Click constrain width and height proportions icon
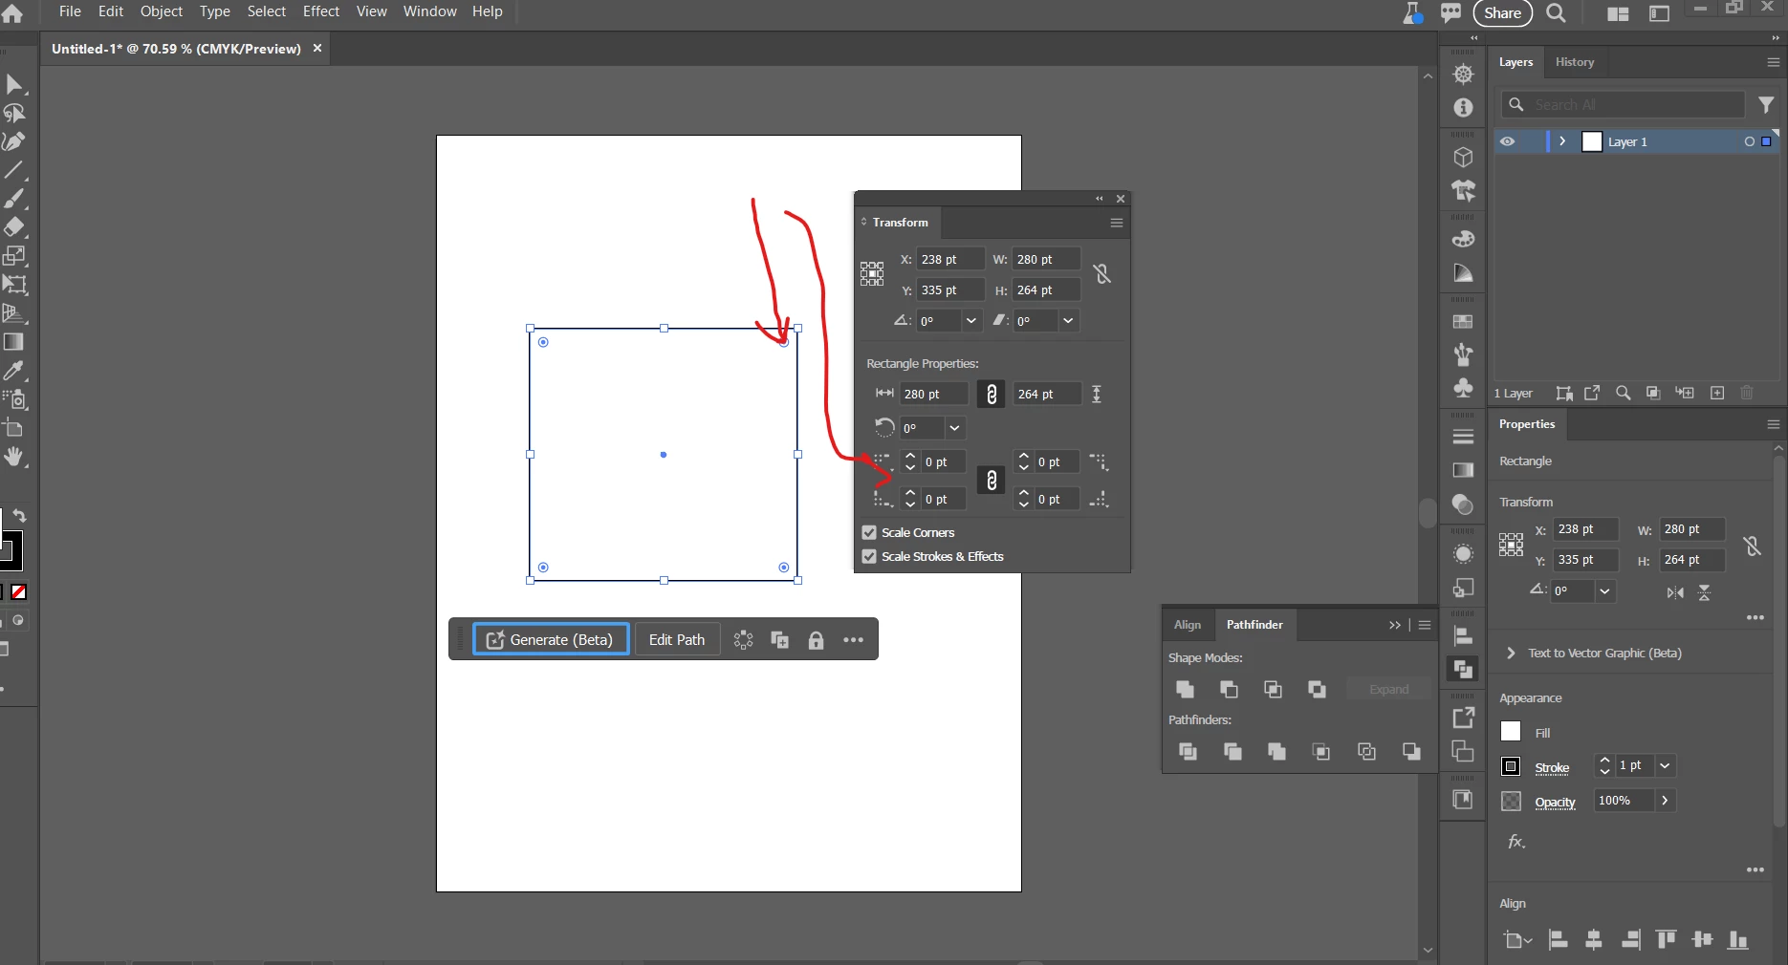 tap(1101, 274)
